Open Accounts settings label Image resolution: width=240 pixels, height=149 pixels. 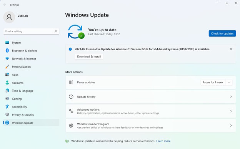pos(18,83)
